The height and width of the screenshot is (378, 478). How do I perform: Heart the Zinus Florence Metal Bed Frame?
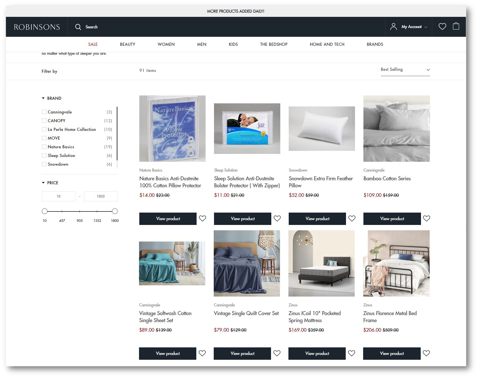click(x=426, y=353)
